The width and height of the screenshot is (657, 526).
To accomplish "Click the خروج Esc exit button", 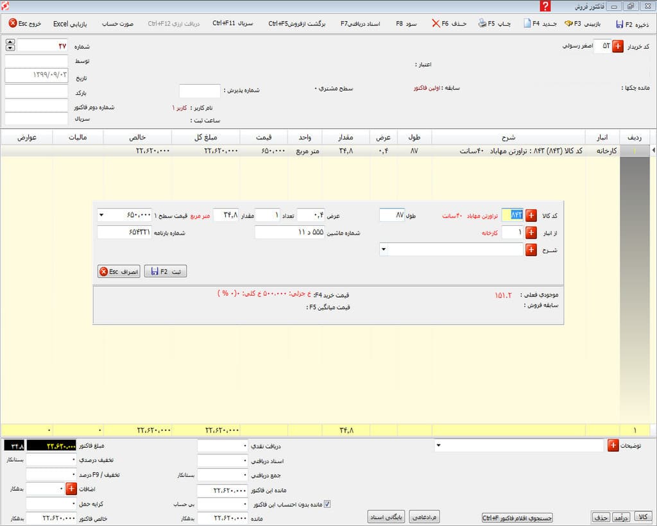I will 25,24.
